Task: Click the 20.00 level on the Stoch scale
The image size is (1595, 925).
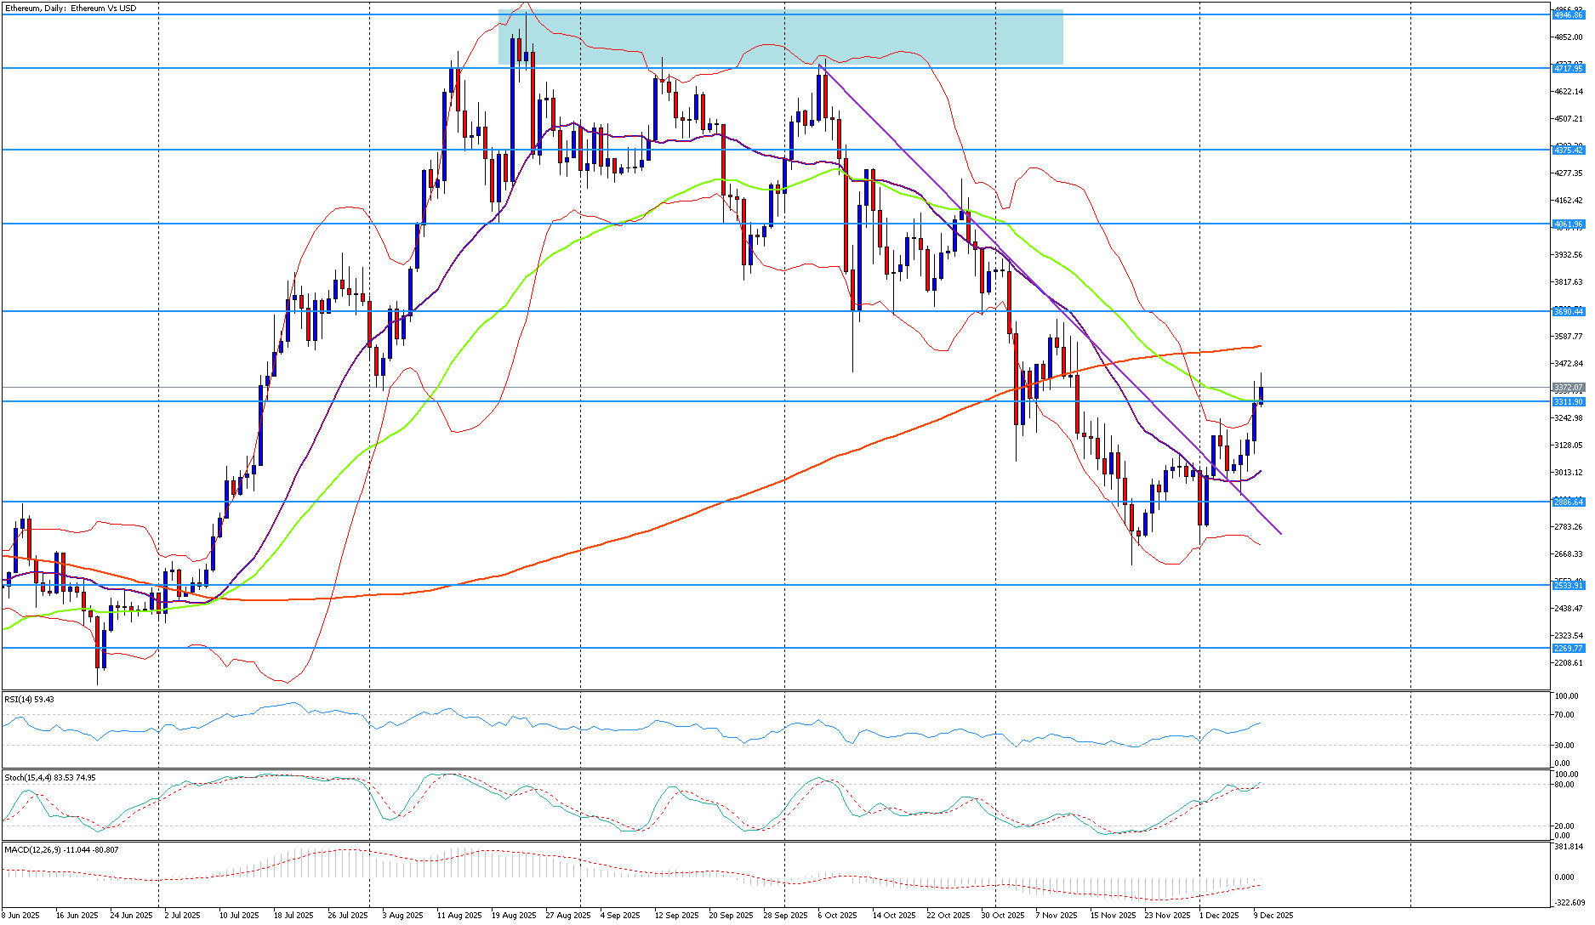Action: [1566, 826]
